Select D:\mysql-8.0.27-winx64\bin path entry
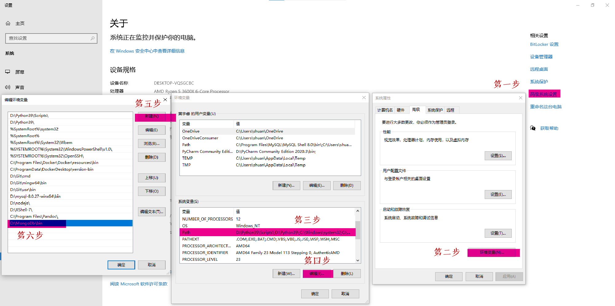Viewport: 615px width, 306px height. point(70,196)
